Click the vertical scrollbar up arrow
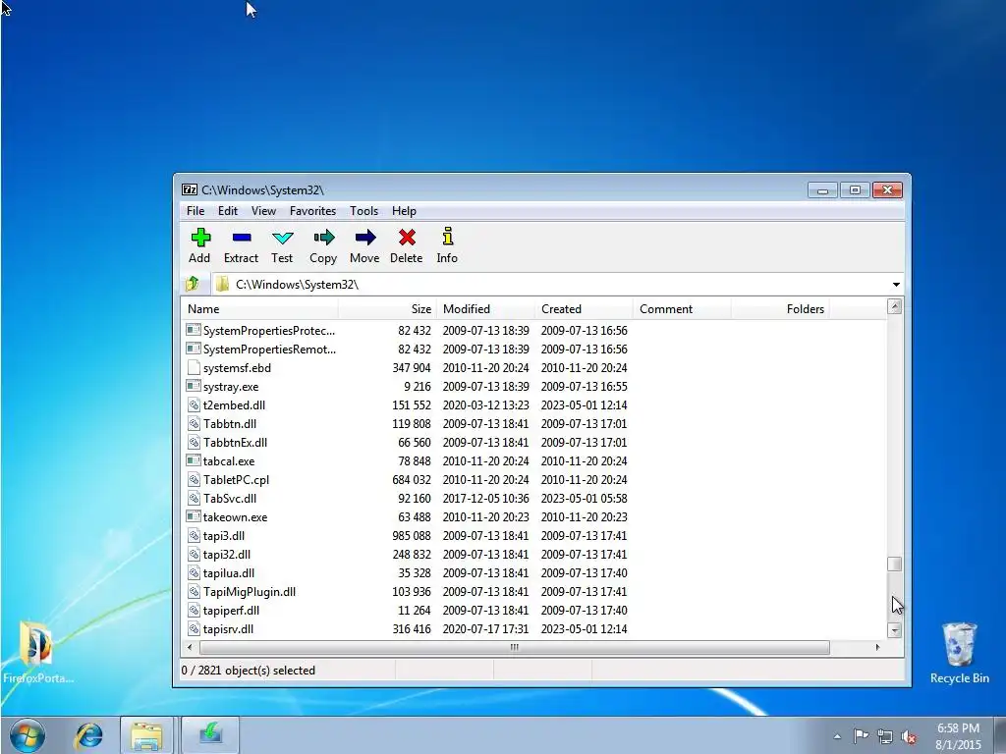 tap(894, 306)
